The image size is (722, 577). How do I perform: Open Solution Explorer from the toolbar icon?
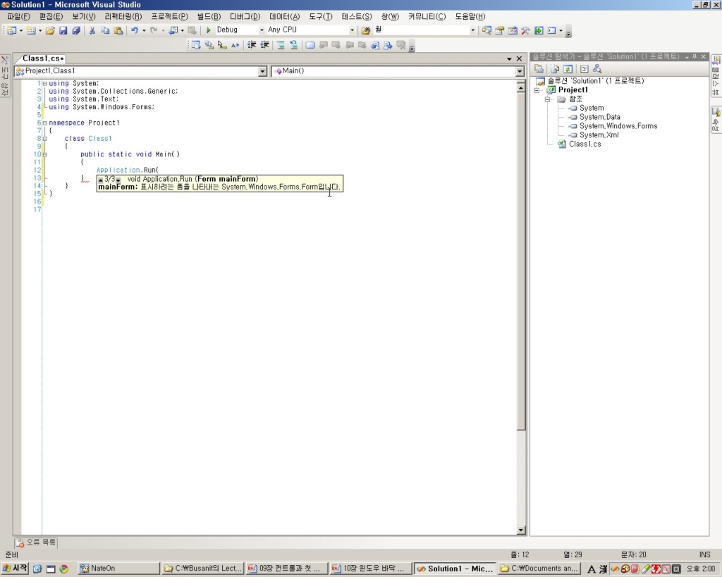click(x=487, y=30)
